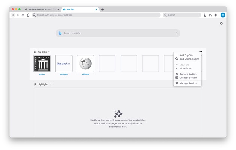Open the home page icon

click(28, 15)
